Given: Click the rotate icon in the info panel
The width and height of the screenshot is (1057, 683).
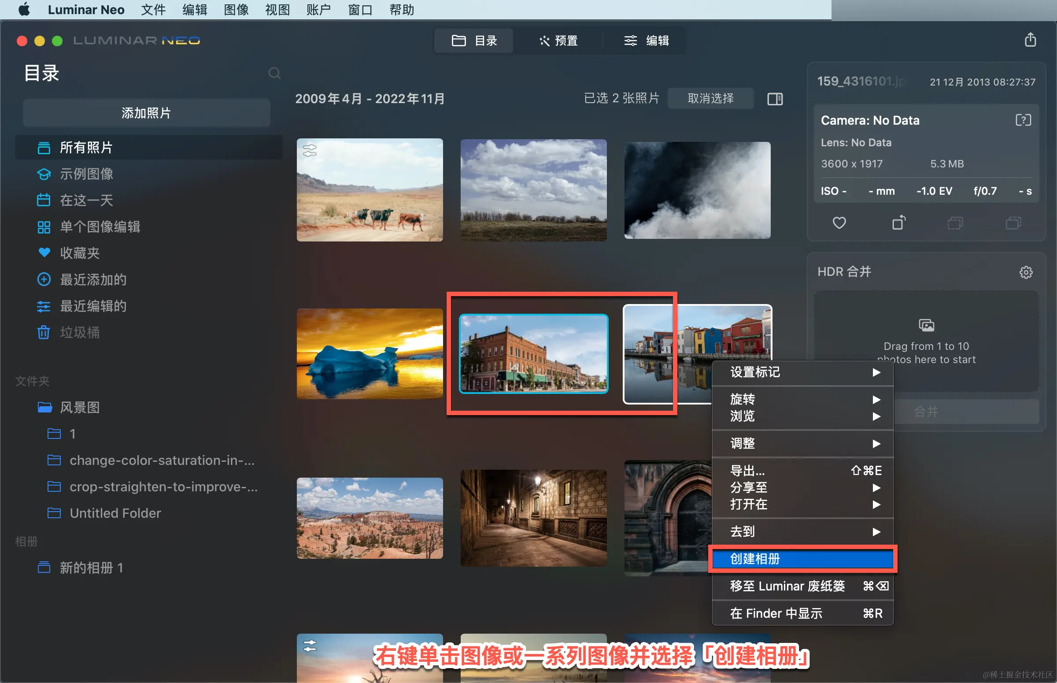Looking at the screenshot, I should click(898, 223).
